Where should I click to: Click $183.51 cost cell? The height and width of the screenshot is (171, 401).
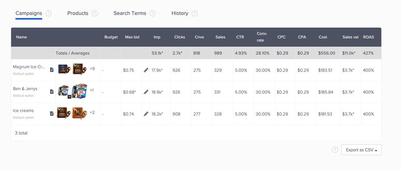click(325, 70)
